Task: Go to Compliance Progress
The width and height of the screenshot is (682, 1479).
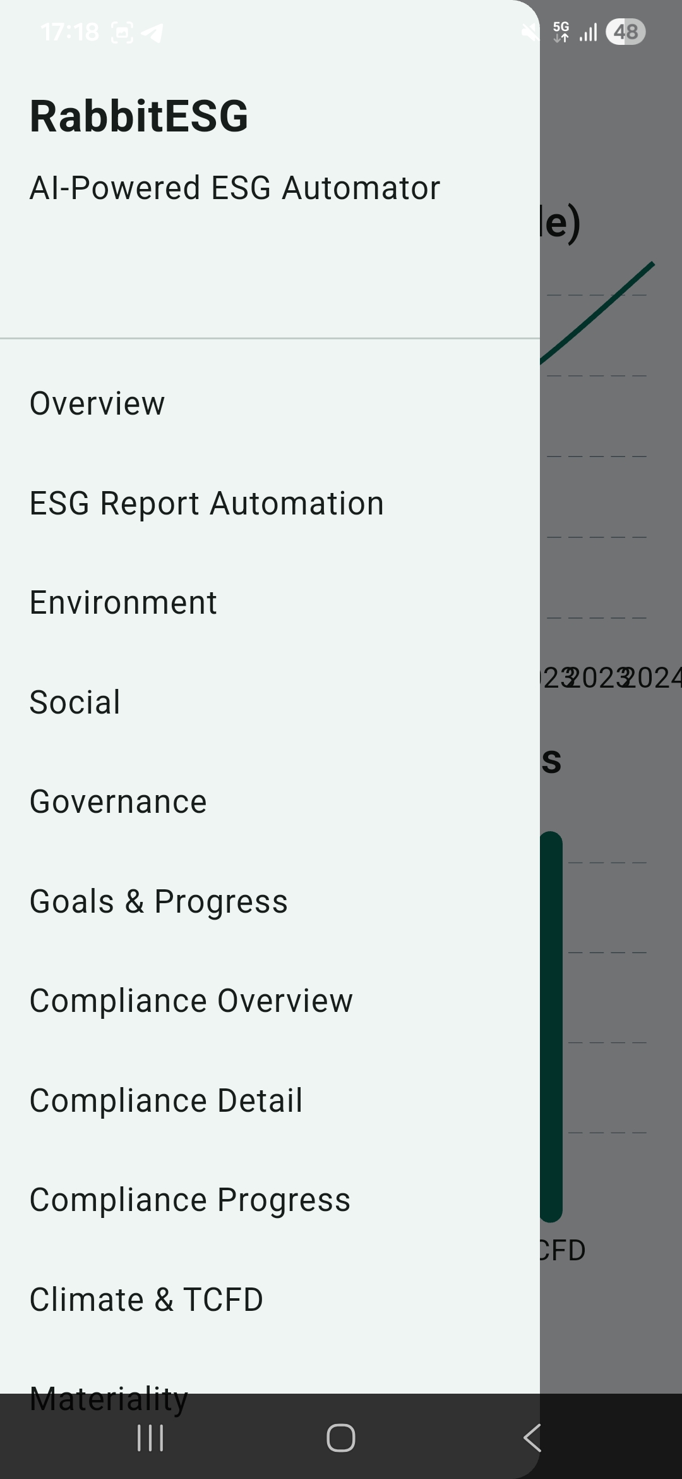Action: click(x=189, y=1200)
